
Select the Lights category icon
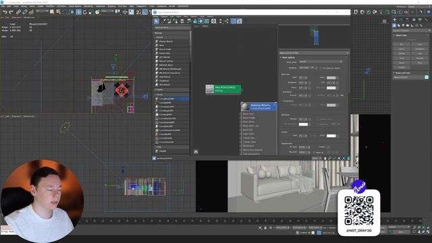[403, 26]
